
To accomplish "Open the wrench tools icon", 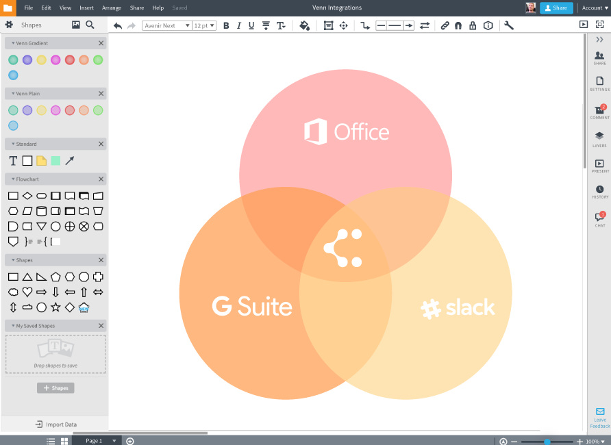I will click(508, 26).
